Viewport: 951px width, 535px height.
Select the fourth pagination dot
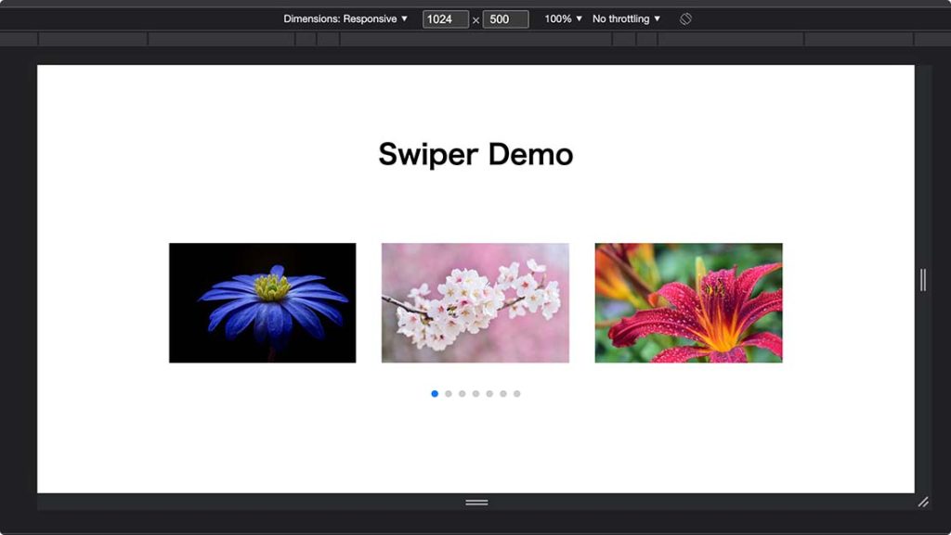(475, 393)
